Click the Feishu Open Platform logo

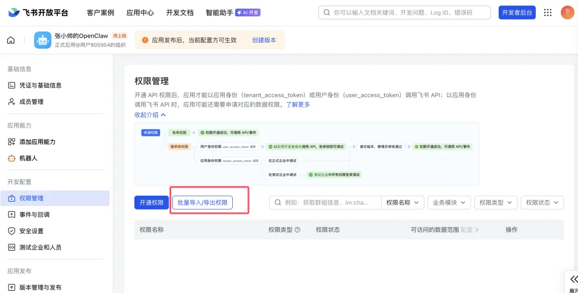coord(39,12)
